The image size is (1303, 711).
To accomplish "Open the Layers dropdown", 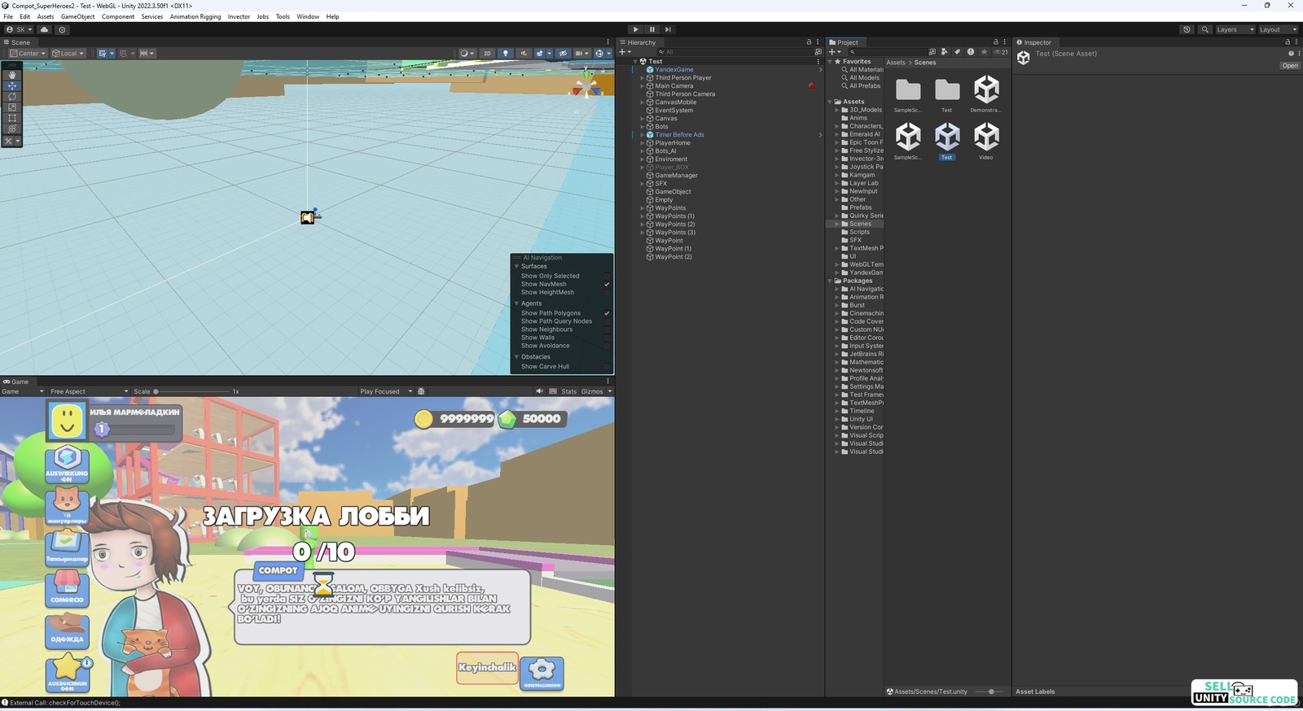I will tap(1235, 29).
